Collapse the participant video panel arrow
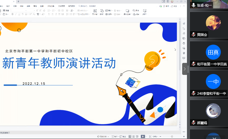This screenshot has height=139, width=228. [185, 69]
